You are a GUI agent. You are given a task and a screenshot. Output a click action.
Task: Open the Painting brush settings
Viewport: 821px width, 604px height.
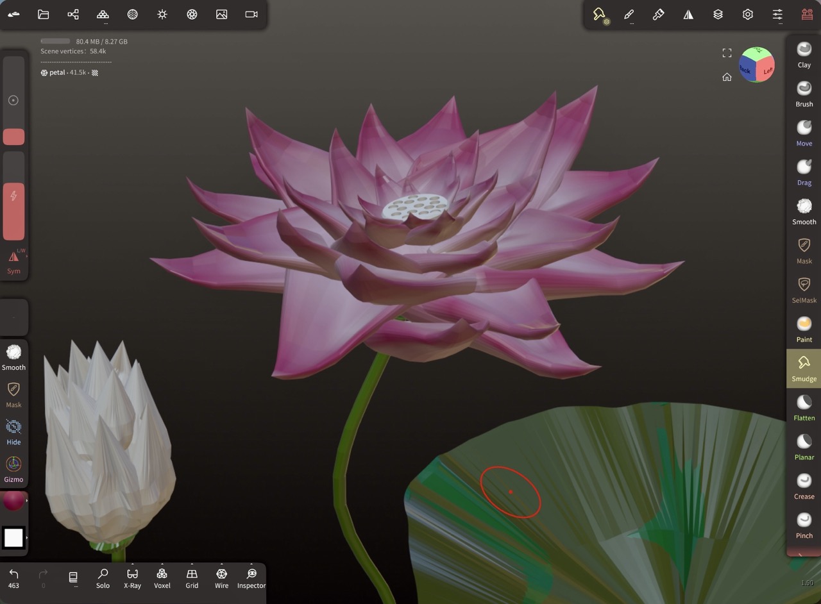point(659,14)
